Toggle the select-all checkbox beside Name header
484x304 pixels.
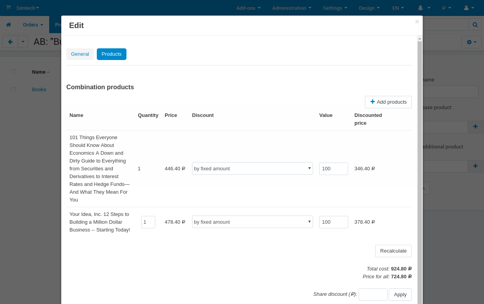tap(14, 72)
